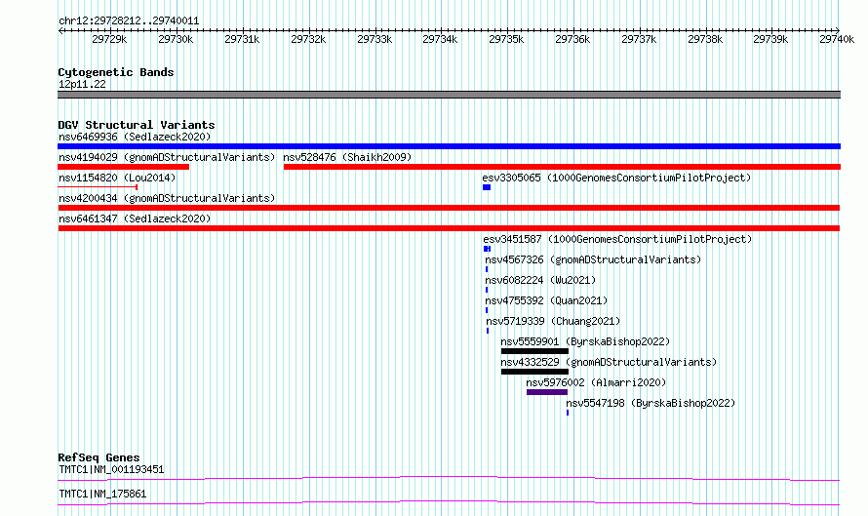The height and width of the screenshot is (516, 868).
Task: Open esv3305065 (1000GenomesConsortiumPilotProject) label
Action: (x=616, y=178)
